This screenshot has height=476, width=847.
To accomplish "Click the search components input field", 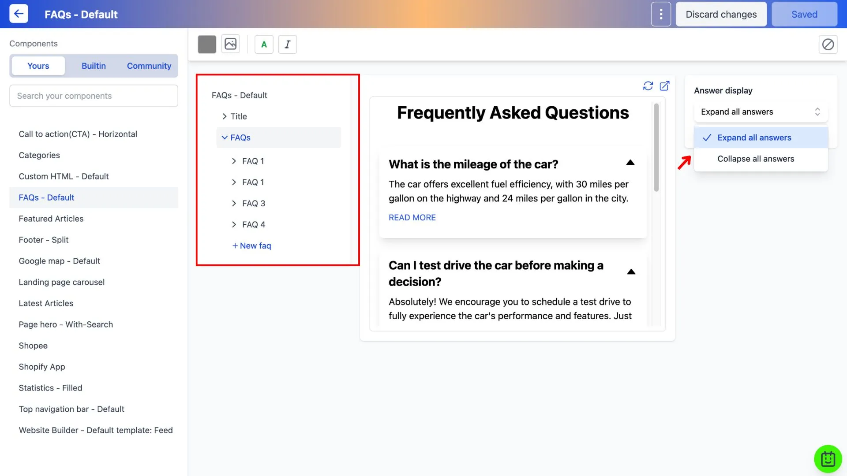I will tap(94, 95).
